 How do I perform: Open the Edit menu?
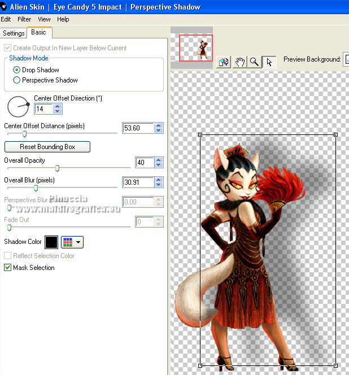click(6, 19)
